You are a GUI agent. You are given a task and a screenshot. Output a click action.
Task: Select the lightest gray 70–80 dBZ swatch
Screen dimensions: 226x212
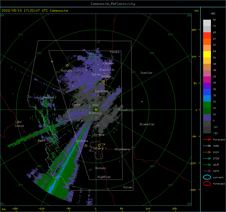pyautogui.click(x=207, y=23)
